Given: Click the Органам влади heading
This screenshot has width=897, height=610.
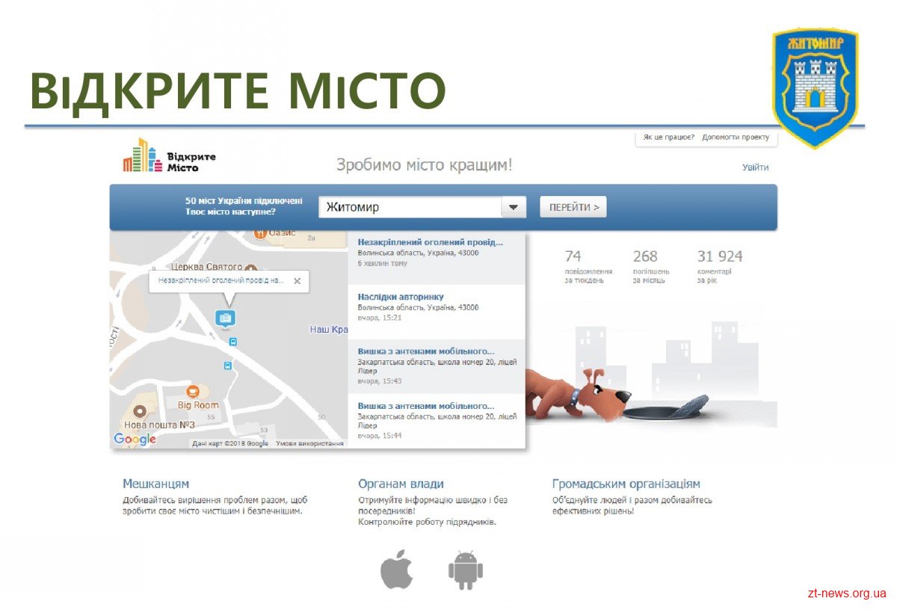Looking at the screenshot, I should tap(401, 484).
